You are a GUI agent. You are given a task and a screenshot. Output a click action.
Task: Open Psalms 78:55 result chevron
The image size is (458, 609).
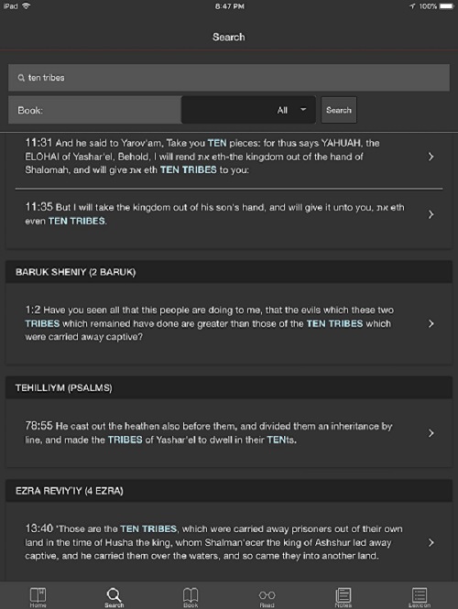point(431,433)
